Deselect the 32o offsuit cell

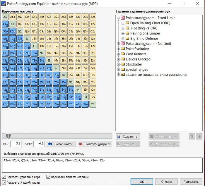coord(86,104)
